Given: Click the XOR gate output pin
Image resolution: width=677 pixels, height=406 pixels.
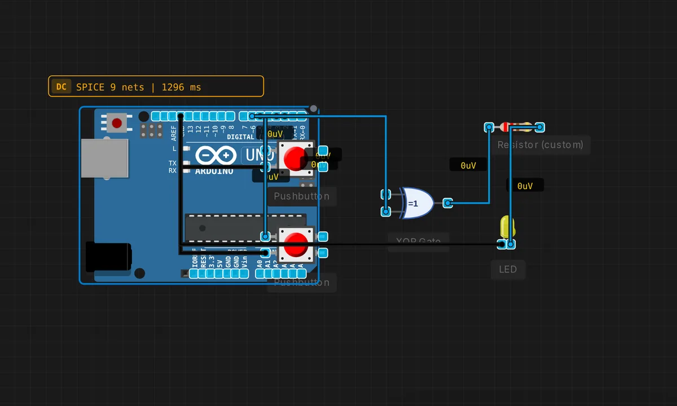Looking at the screenshot, I should point(447,203).
